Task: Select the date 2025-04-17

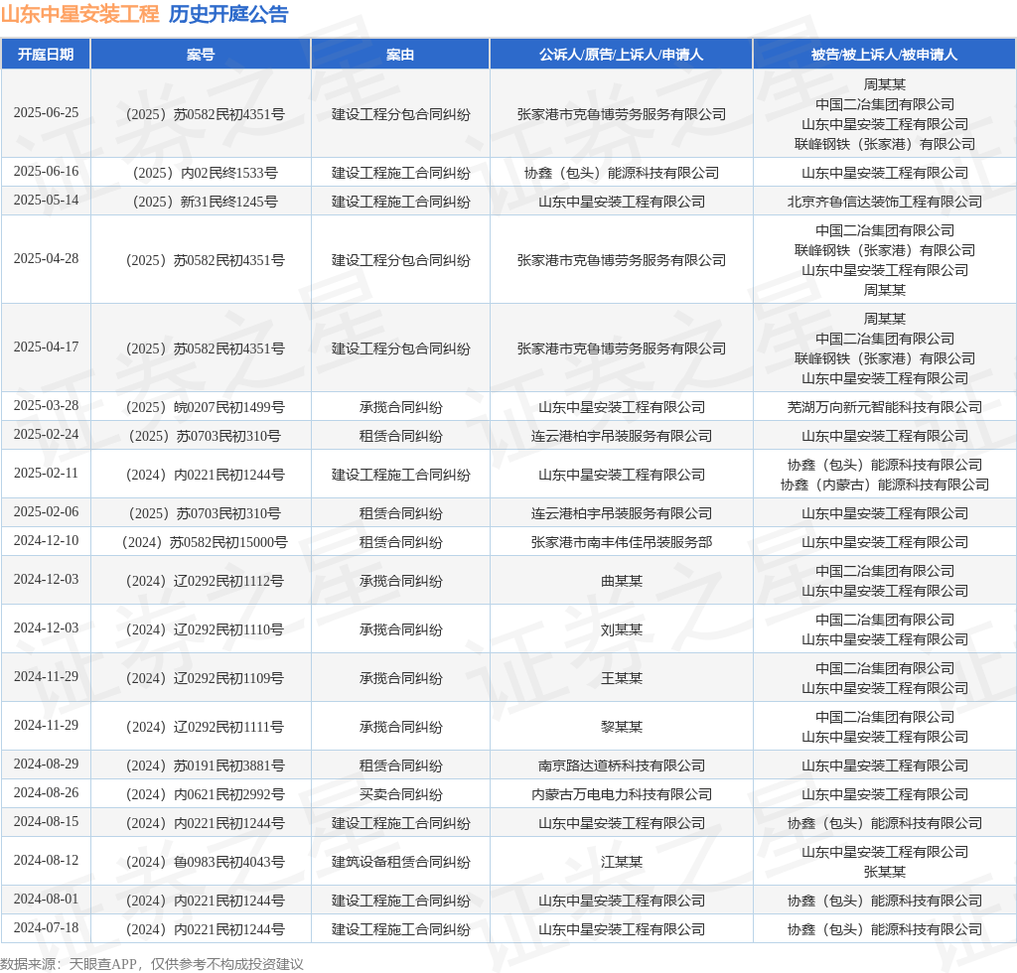Action: click(x=46, y=347)
